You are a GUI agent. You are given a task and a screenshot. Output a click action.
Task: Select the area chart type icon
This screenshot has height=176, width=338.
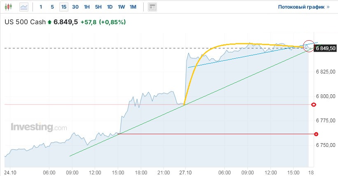24,7
